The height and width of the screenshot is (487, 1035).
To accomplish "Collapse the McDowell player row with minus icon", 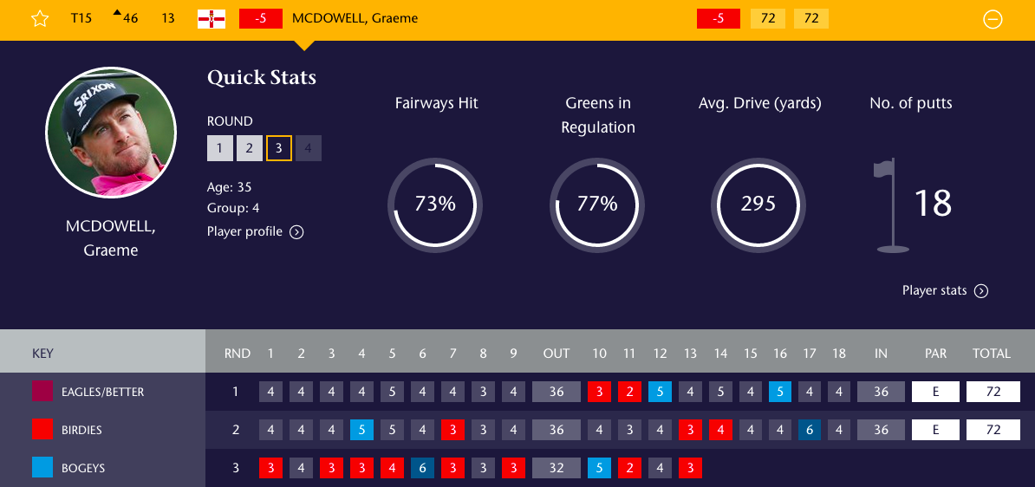I will click(993, 19).
